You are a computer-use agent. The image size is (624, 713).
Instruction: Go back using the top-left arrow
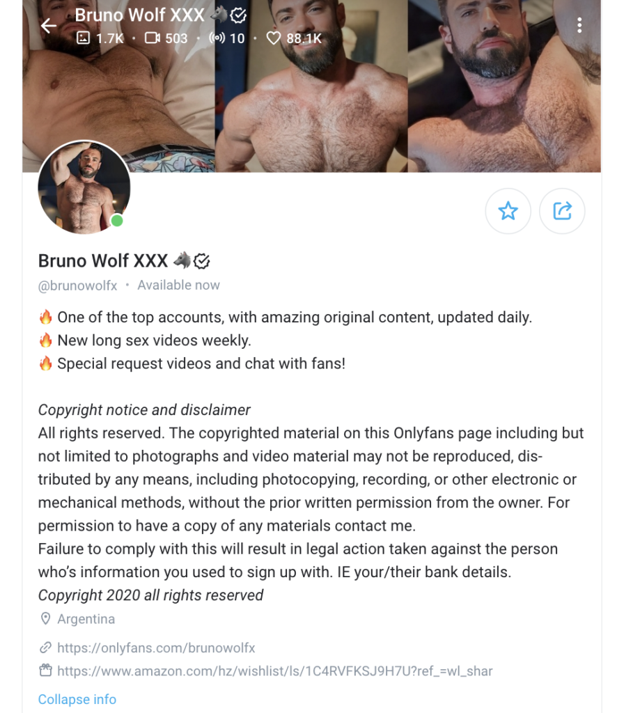pos(49,26)
